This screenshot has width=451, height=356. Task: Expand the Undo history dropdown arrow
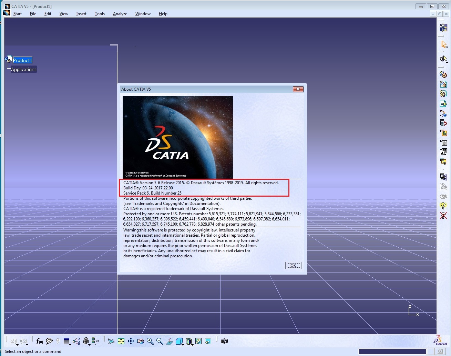pyautogui.click(x=17, y=344)
